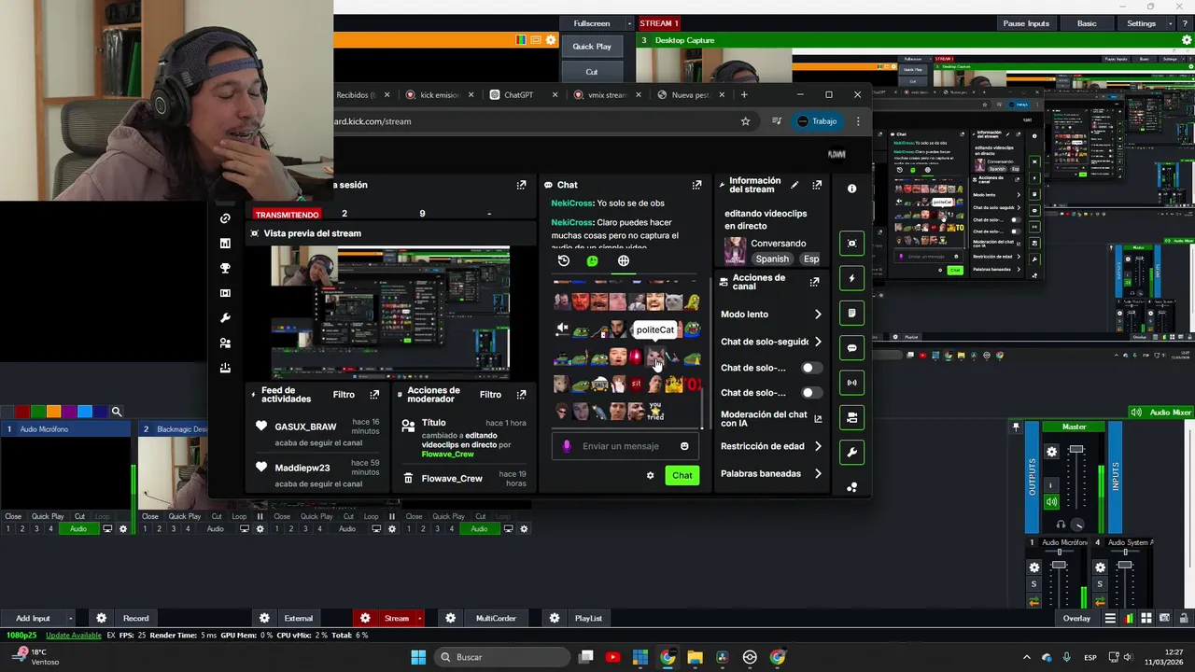
Task: Open chat settings gear beside Chat button
Action: 651,476
